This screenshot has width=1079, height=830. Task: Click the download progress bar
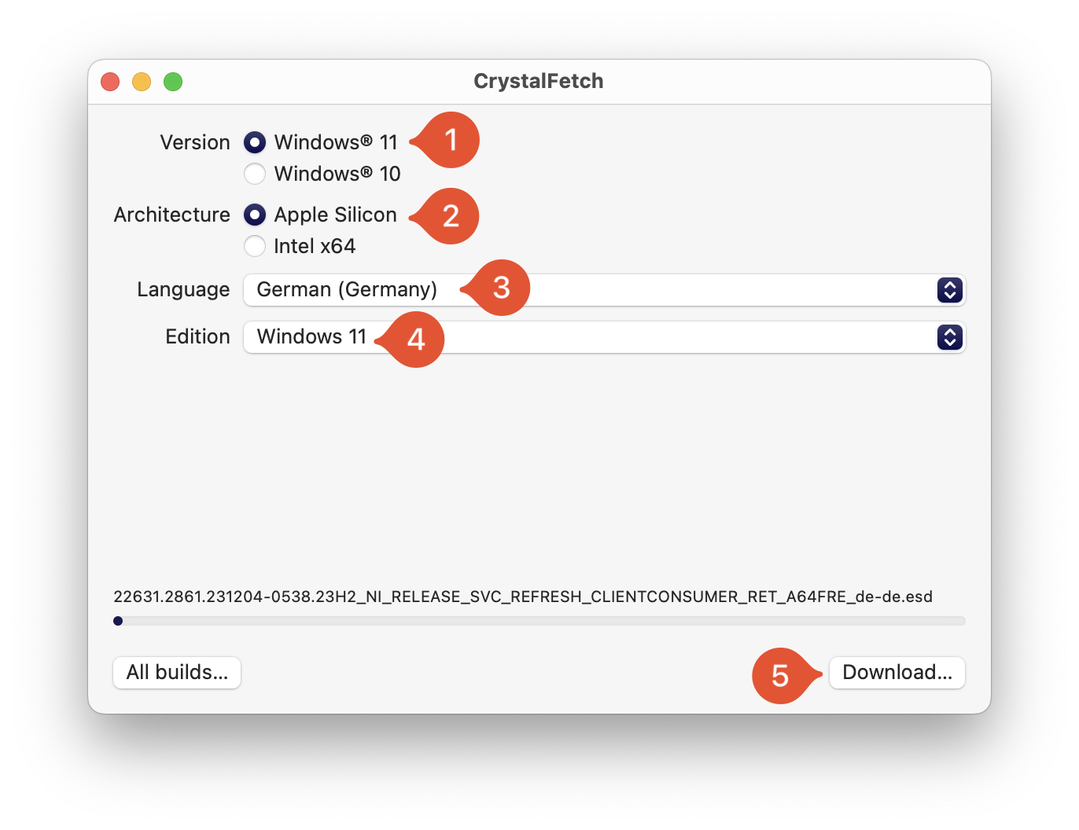point(539,621)
